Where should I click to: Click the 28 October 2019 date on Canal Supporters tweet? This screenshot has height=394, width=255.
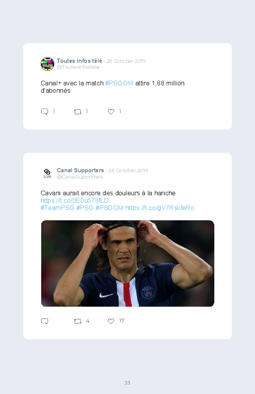[128, 170]
